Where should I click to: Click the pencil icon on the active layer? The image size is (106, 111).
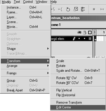point(74,39)
